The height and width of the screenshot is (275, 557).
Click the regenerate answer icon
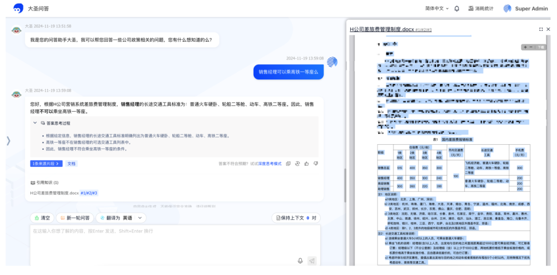point(298,164)
